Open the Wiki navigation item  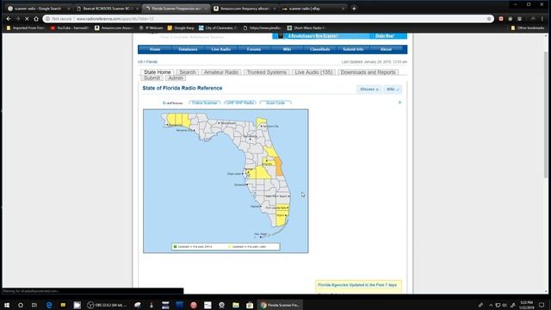tap(287, 50)
